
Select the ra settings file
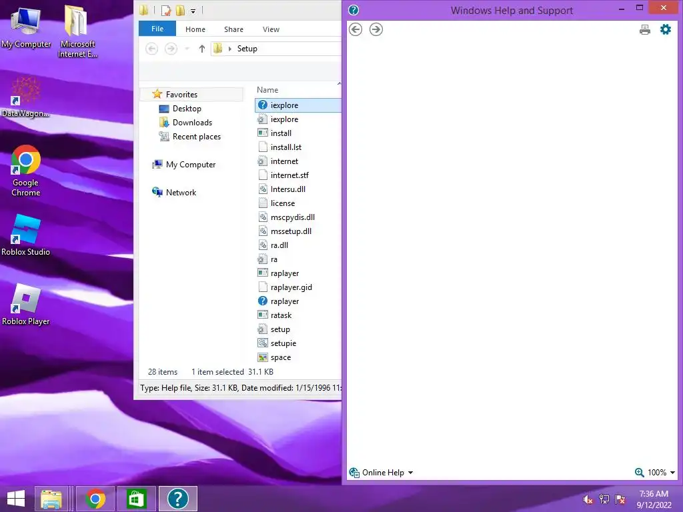coord(273,259)
